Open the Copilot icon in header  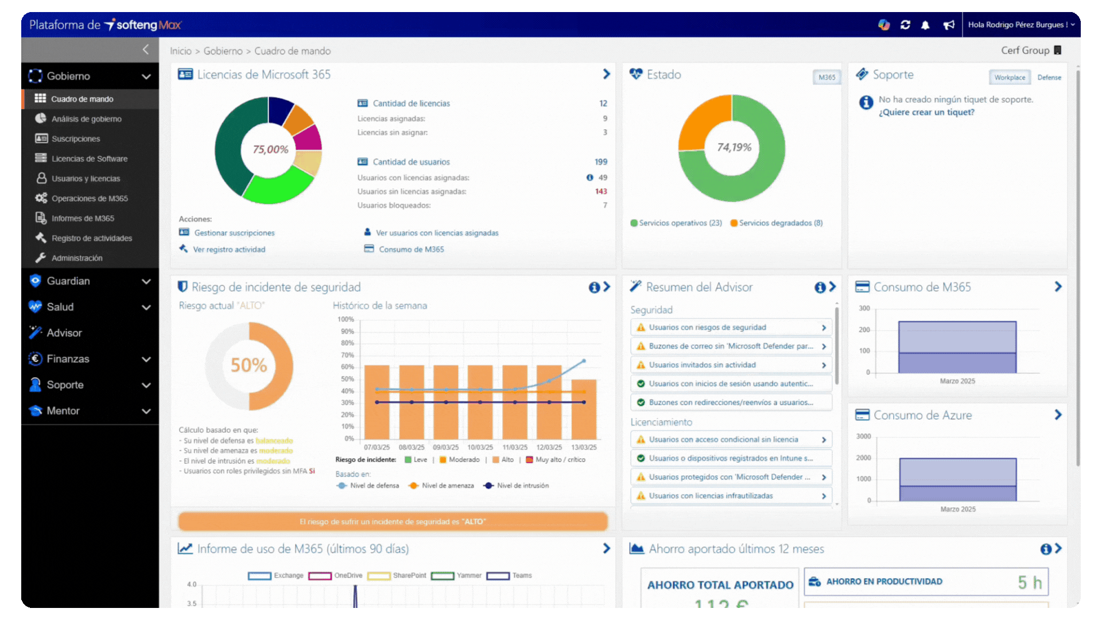click(x=884, y=25)
